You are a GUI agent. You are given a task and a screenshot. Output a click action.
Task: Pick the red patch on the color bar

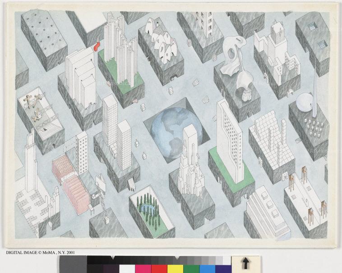(x=159, y=268)
